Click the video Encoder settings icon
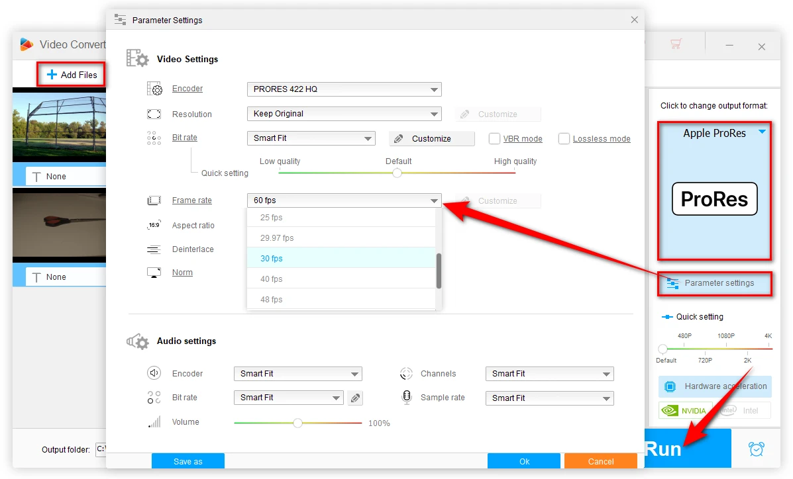The height and width of the screenshot is (479, 793). point(154,89)
